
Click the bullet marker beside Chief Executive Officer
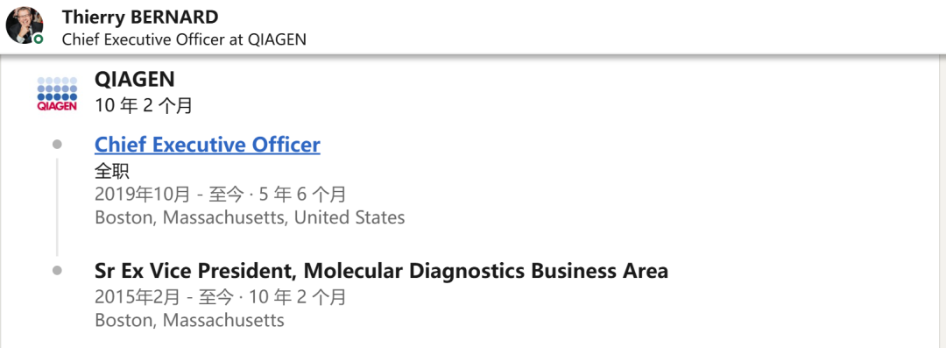click(x=57, y=144)
